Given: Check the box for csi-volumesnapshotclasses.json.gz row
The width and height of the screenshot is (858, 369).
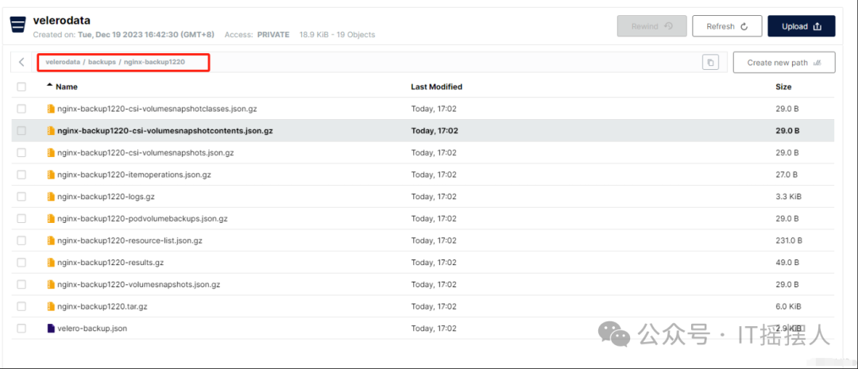Looking at the screenshot, I should tap(21, 109).
